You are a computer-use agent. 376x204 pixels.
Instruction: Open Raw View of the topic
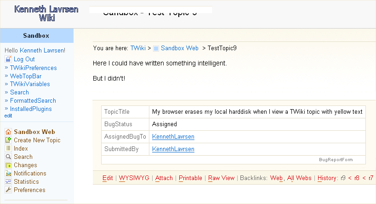[x=221, y=178]
